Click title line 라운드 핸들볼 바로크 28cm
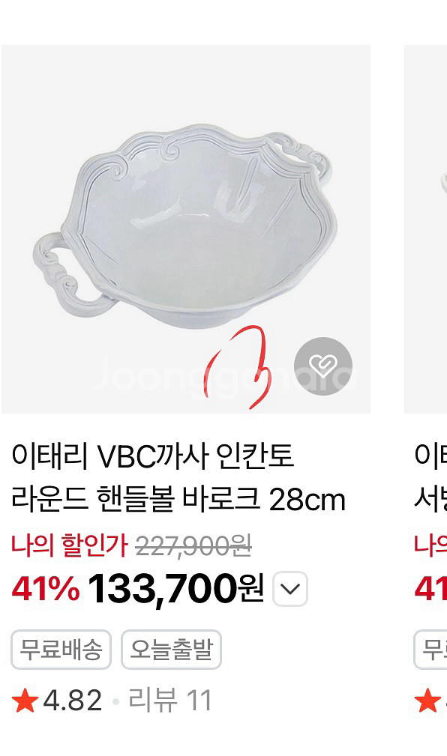The width and height of the screenshot is (447, 756). [178, 500]
